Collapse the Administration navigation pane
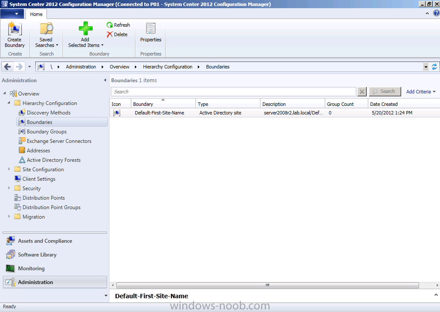Screen dimensions: 440x312 pyautogui.click(x=105, y=80)
